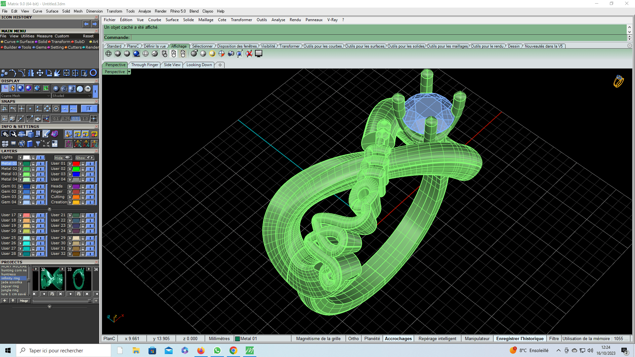Click the Commande input field
This screenshot has height=357, width=635.
[379, 38]
